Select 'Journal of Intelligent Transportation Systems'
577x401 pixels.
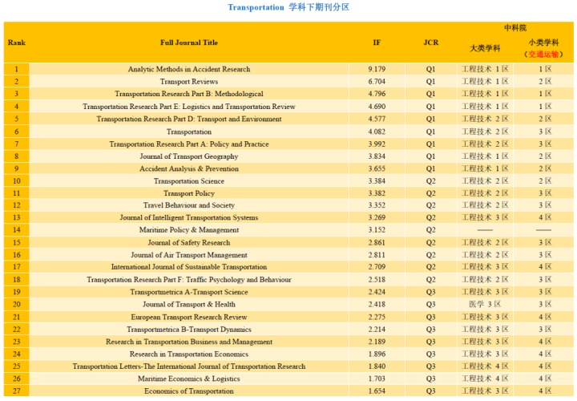tap(189, 217)
